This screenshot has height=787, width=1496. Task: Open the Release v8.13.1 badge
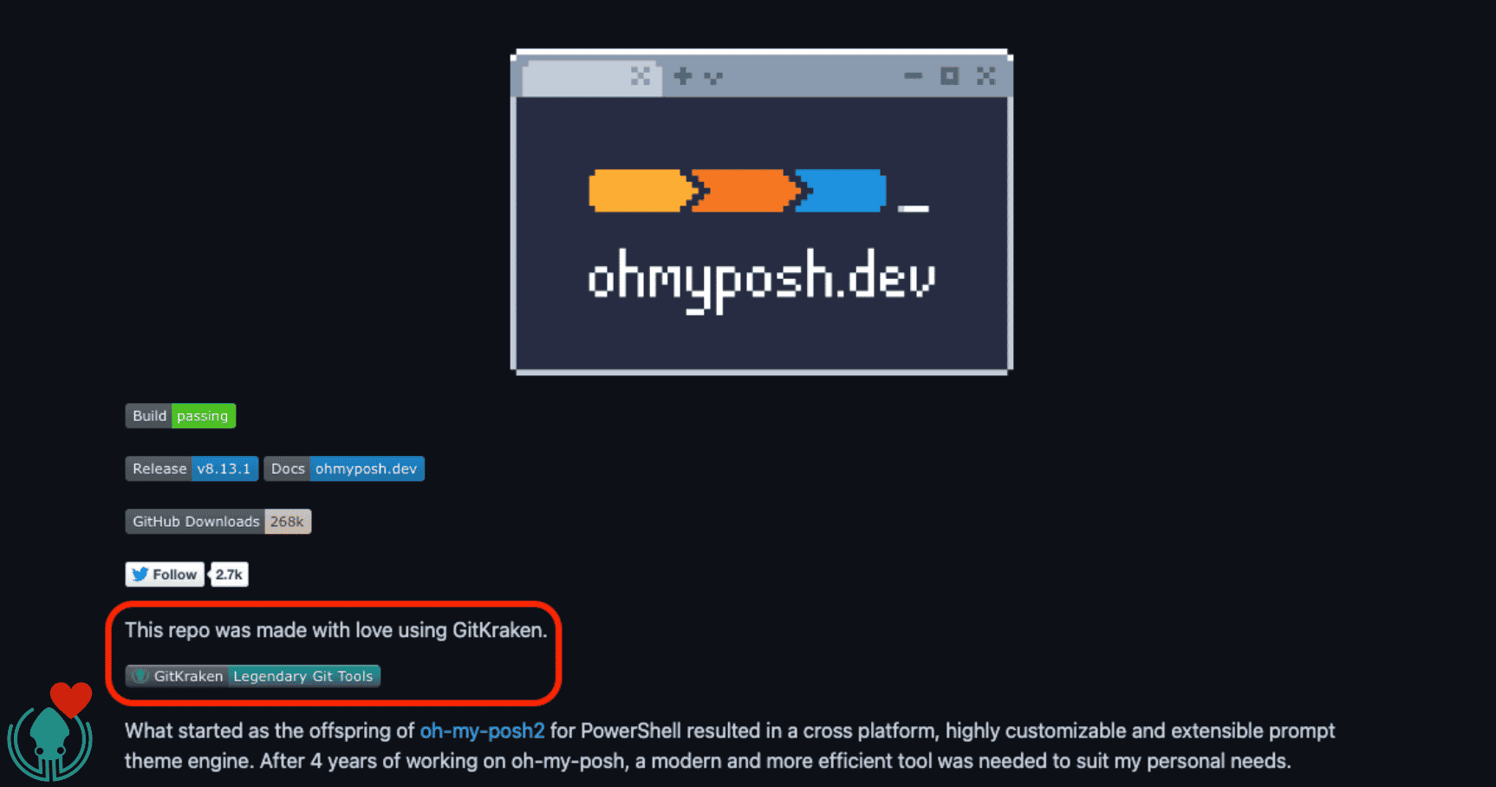tap(192, 469)
